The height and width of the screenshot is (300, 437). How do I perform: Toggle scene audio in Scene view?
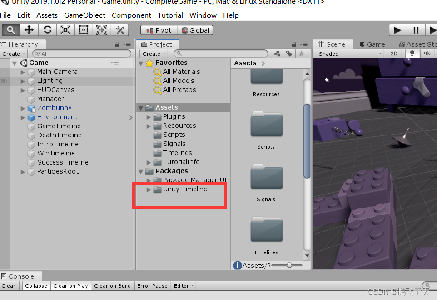[427, 53]
